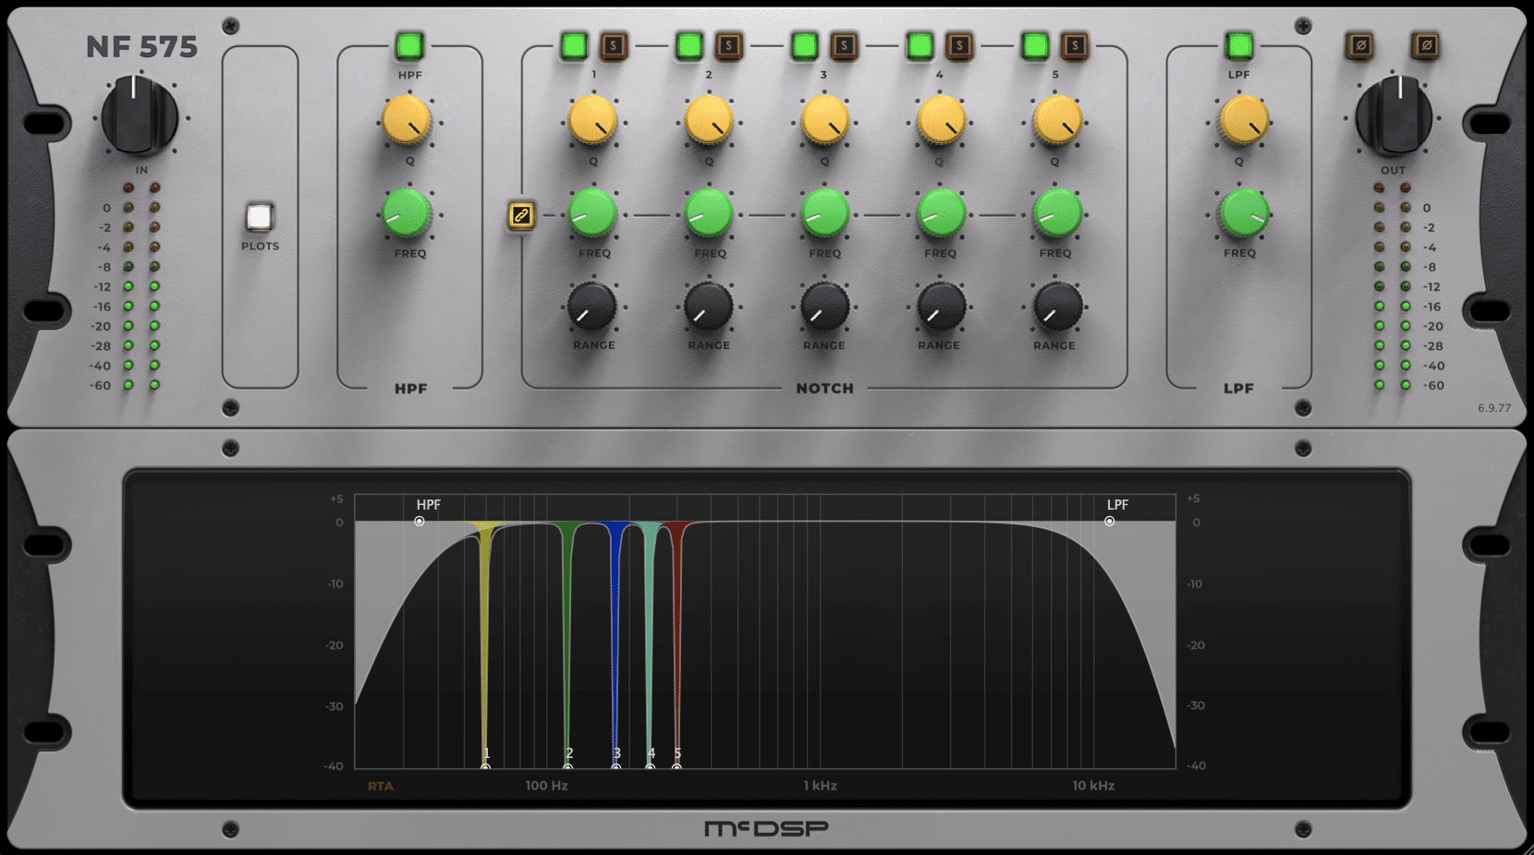
Task: Toggle the HPF enable button
Action: click(x=409, y=45)
